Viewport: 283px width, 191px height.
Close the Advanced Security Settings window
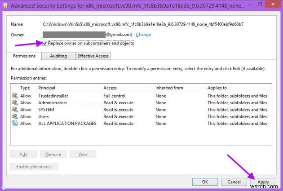tap(273, 4)
